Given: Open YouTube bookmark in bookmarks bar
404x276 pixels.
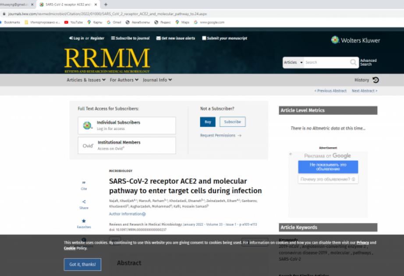Looking at the screenshot, I should [73, 22].
